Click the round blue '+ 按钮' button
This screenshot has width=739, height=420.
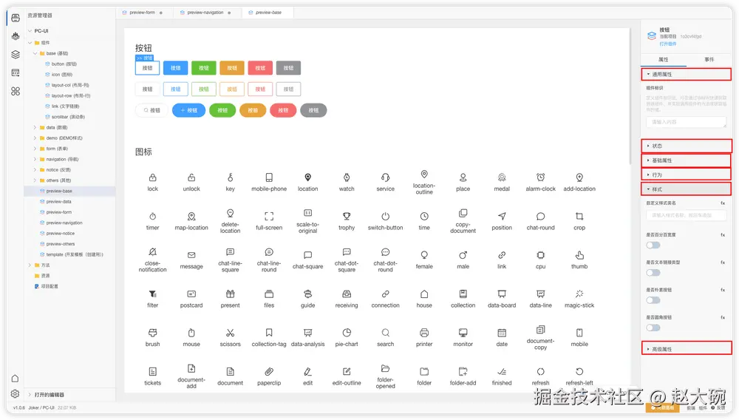point(189,110)
